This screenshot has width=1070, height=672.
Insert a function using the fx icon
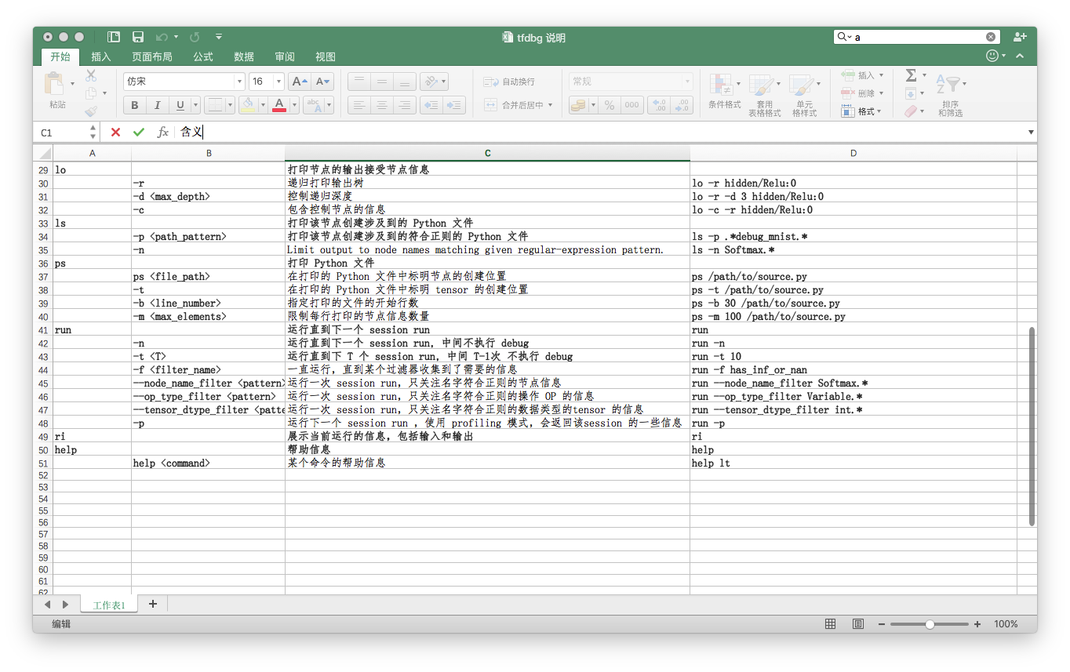[162, 132]
